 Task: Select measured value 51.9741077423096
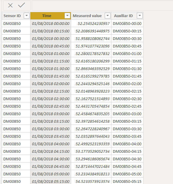point(91,46)
